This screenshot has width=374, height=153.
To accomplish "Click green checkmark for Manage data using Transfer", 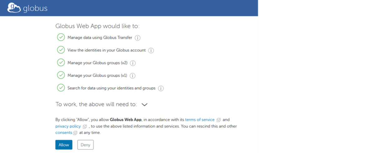I will [61, 37].
